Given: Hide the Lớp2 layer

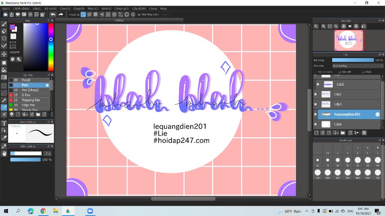Looking at the screenshot, I should point(318,84).
